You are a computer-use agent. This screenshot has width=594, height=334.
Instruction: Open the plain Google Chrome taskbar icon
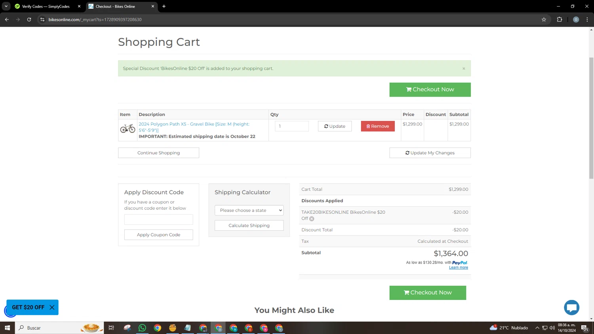(158, 328)
